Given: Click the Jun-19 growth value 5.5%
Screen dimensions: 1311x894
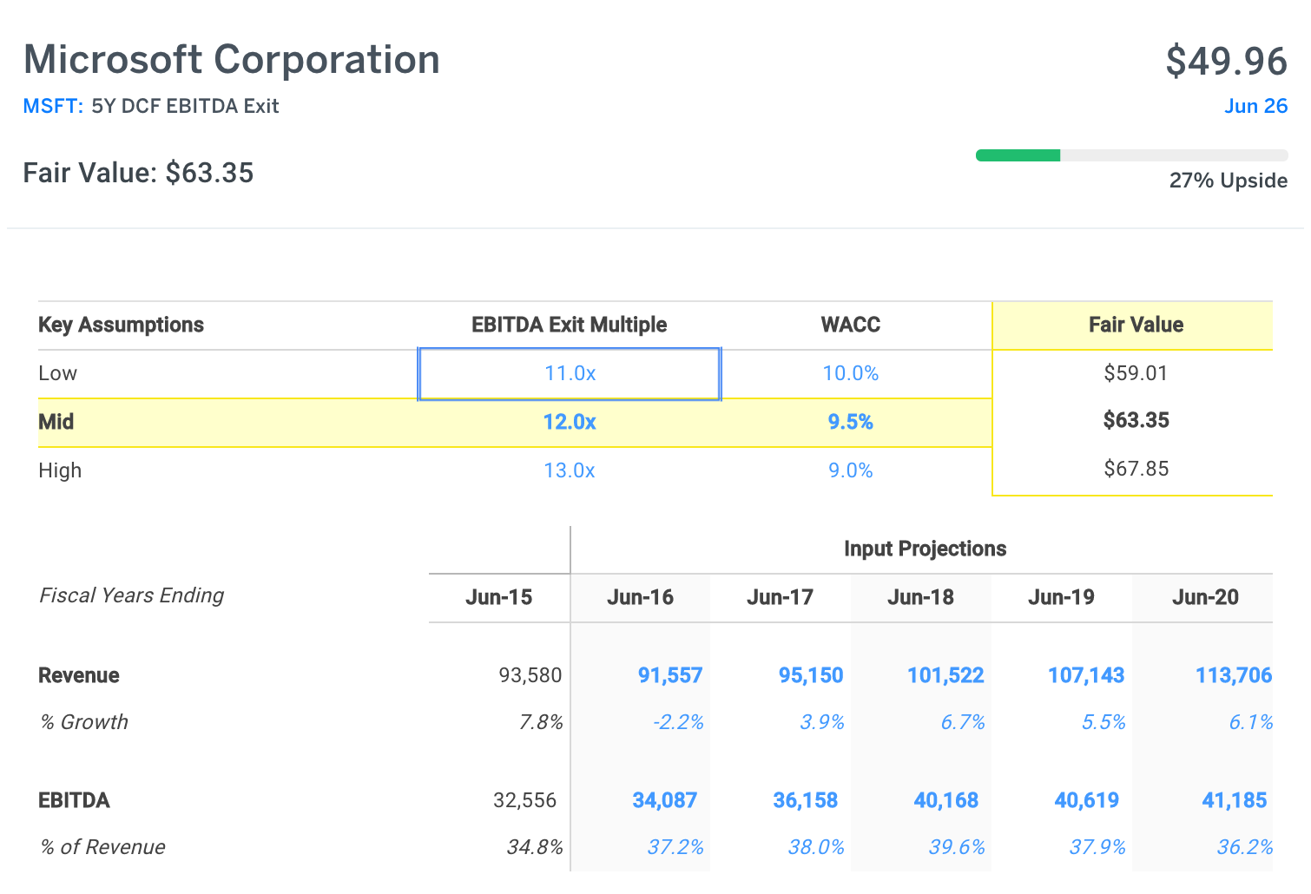Looking at the screenshot, I should pyautogui.click(x=1103, y=723).
